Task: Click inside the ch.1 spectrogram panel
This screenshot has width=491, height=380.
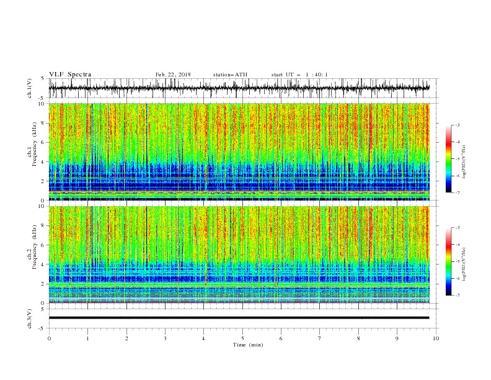Action: (239, 152)
